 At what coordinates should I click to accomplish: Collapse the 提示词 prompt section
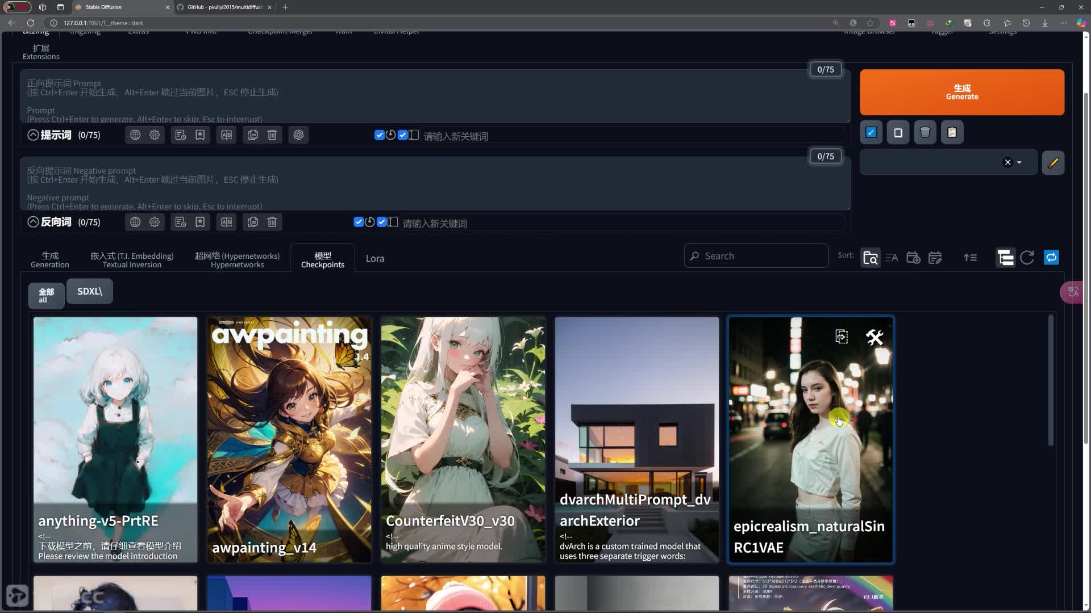33,135
